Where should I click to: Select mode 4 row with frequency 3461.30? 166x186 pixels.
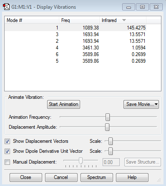(75, 48)
